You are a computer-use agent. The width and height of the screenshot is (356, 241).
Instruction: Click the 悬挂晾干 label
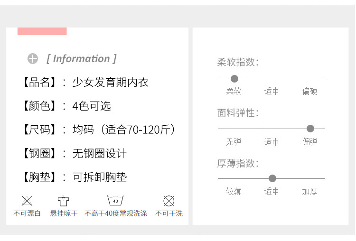pos(64,213)
